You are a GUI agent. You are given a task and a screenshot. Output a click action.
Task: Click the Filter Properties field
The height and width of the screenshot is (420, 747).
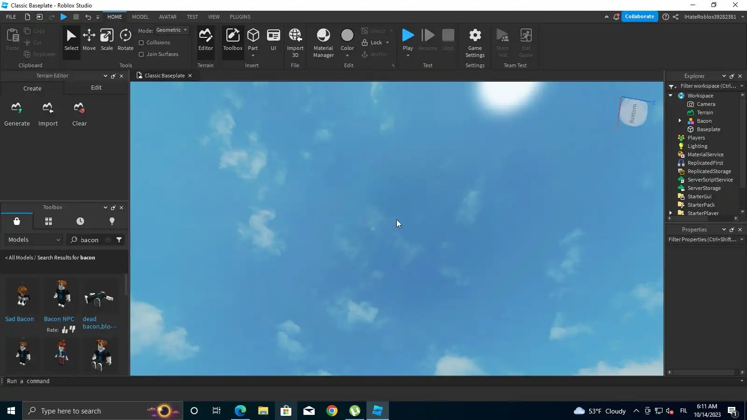click(x=702, y=239)
